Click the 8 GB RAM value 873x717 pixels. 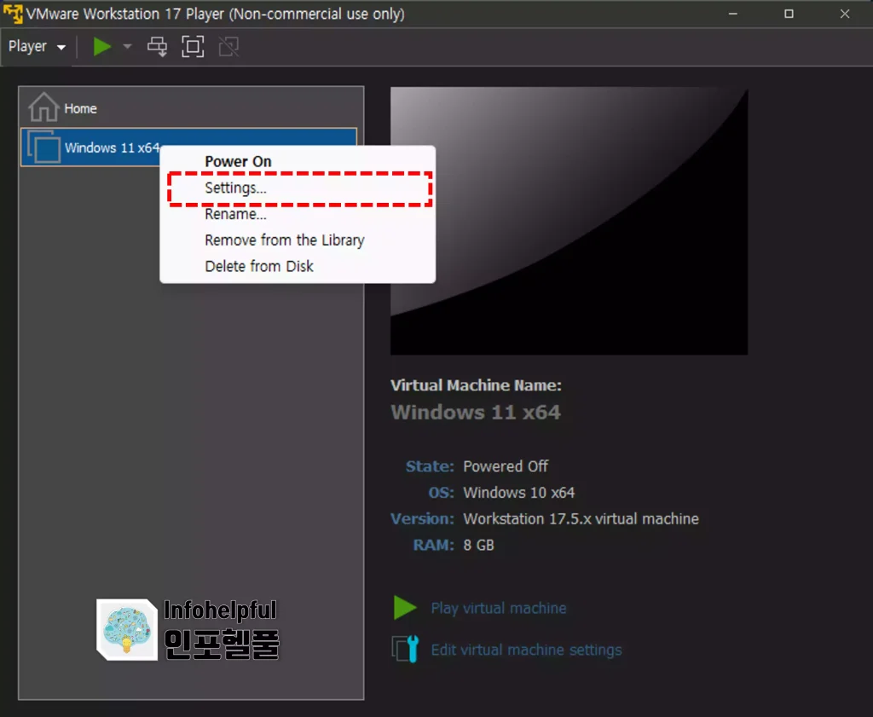pos(478,545)
